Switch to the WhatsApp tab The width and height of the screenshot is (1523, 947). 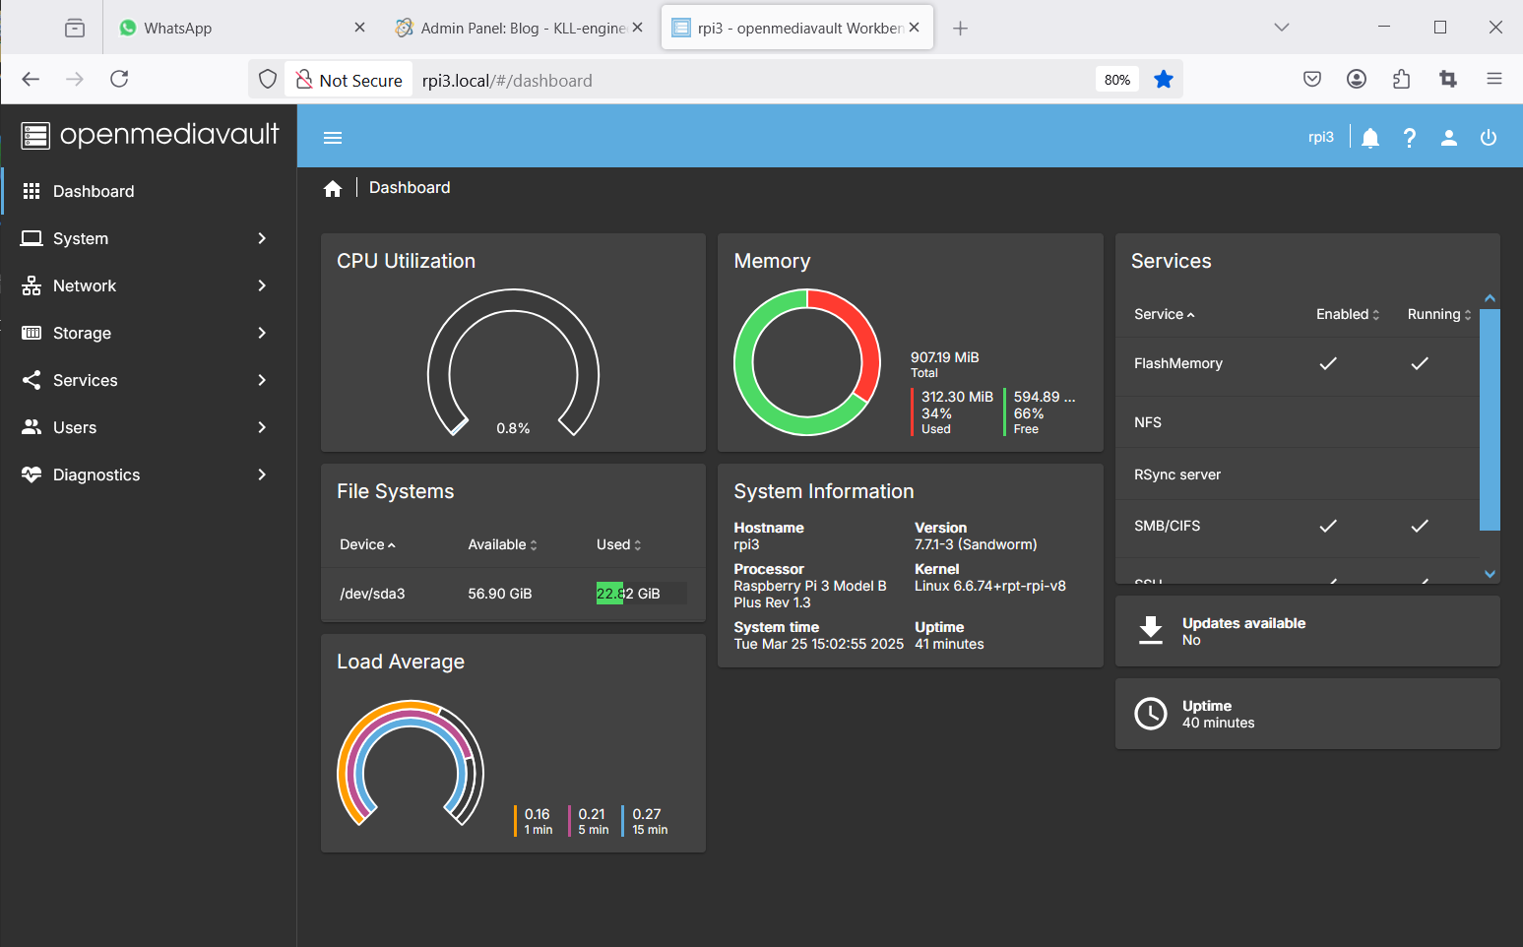point(241,28)
